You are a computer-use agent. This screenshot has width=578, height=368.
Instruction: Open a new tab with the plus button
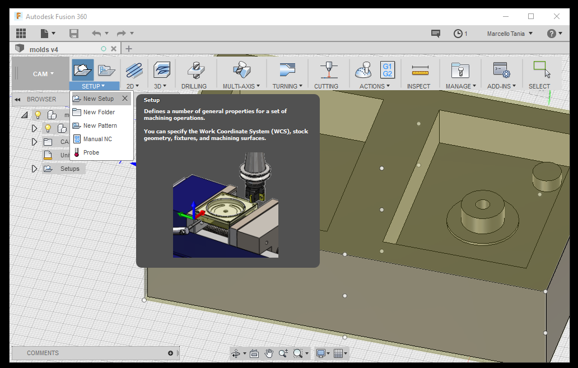click(129, 49)
